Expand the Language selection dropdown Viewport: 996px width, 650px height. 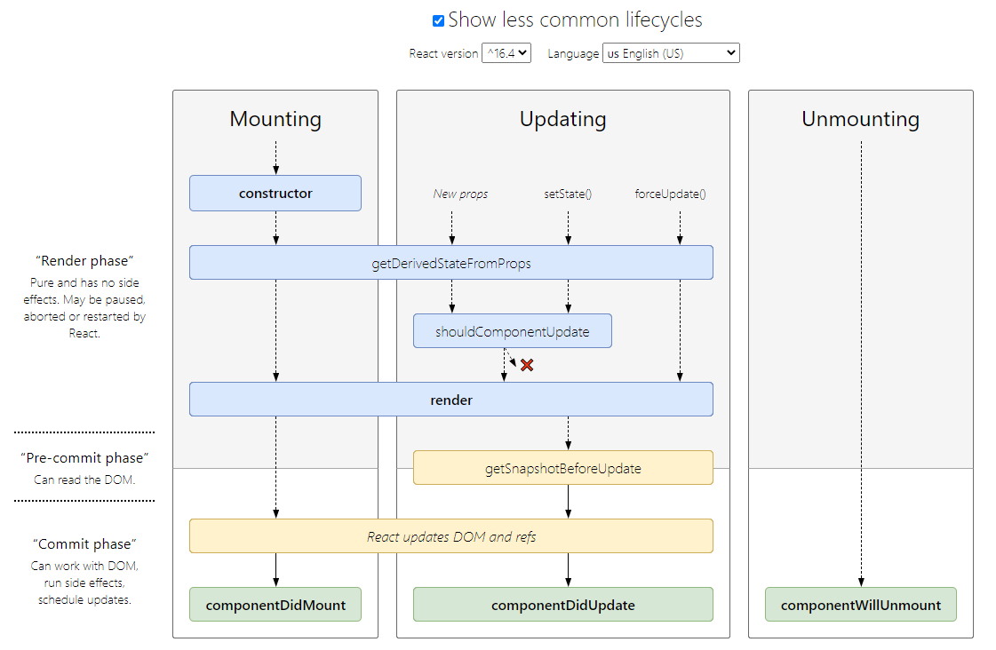point(671,53)
